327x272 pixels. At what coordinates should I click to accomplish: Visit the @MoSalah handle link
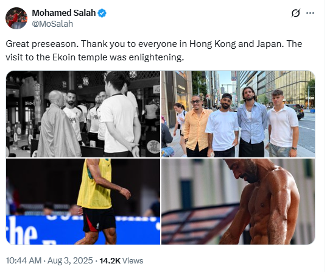coord(52,24)
